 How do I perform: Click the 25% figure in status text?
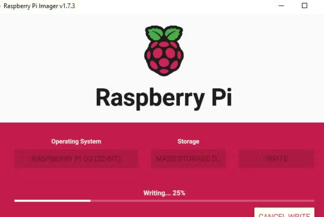179,193
